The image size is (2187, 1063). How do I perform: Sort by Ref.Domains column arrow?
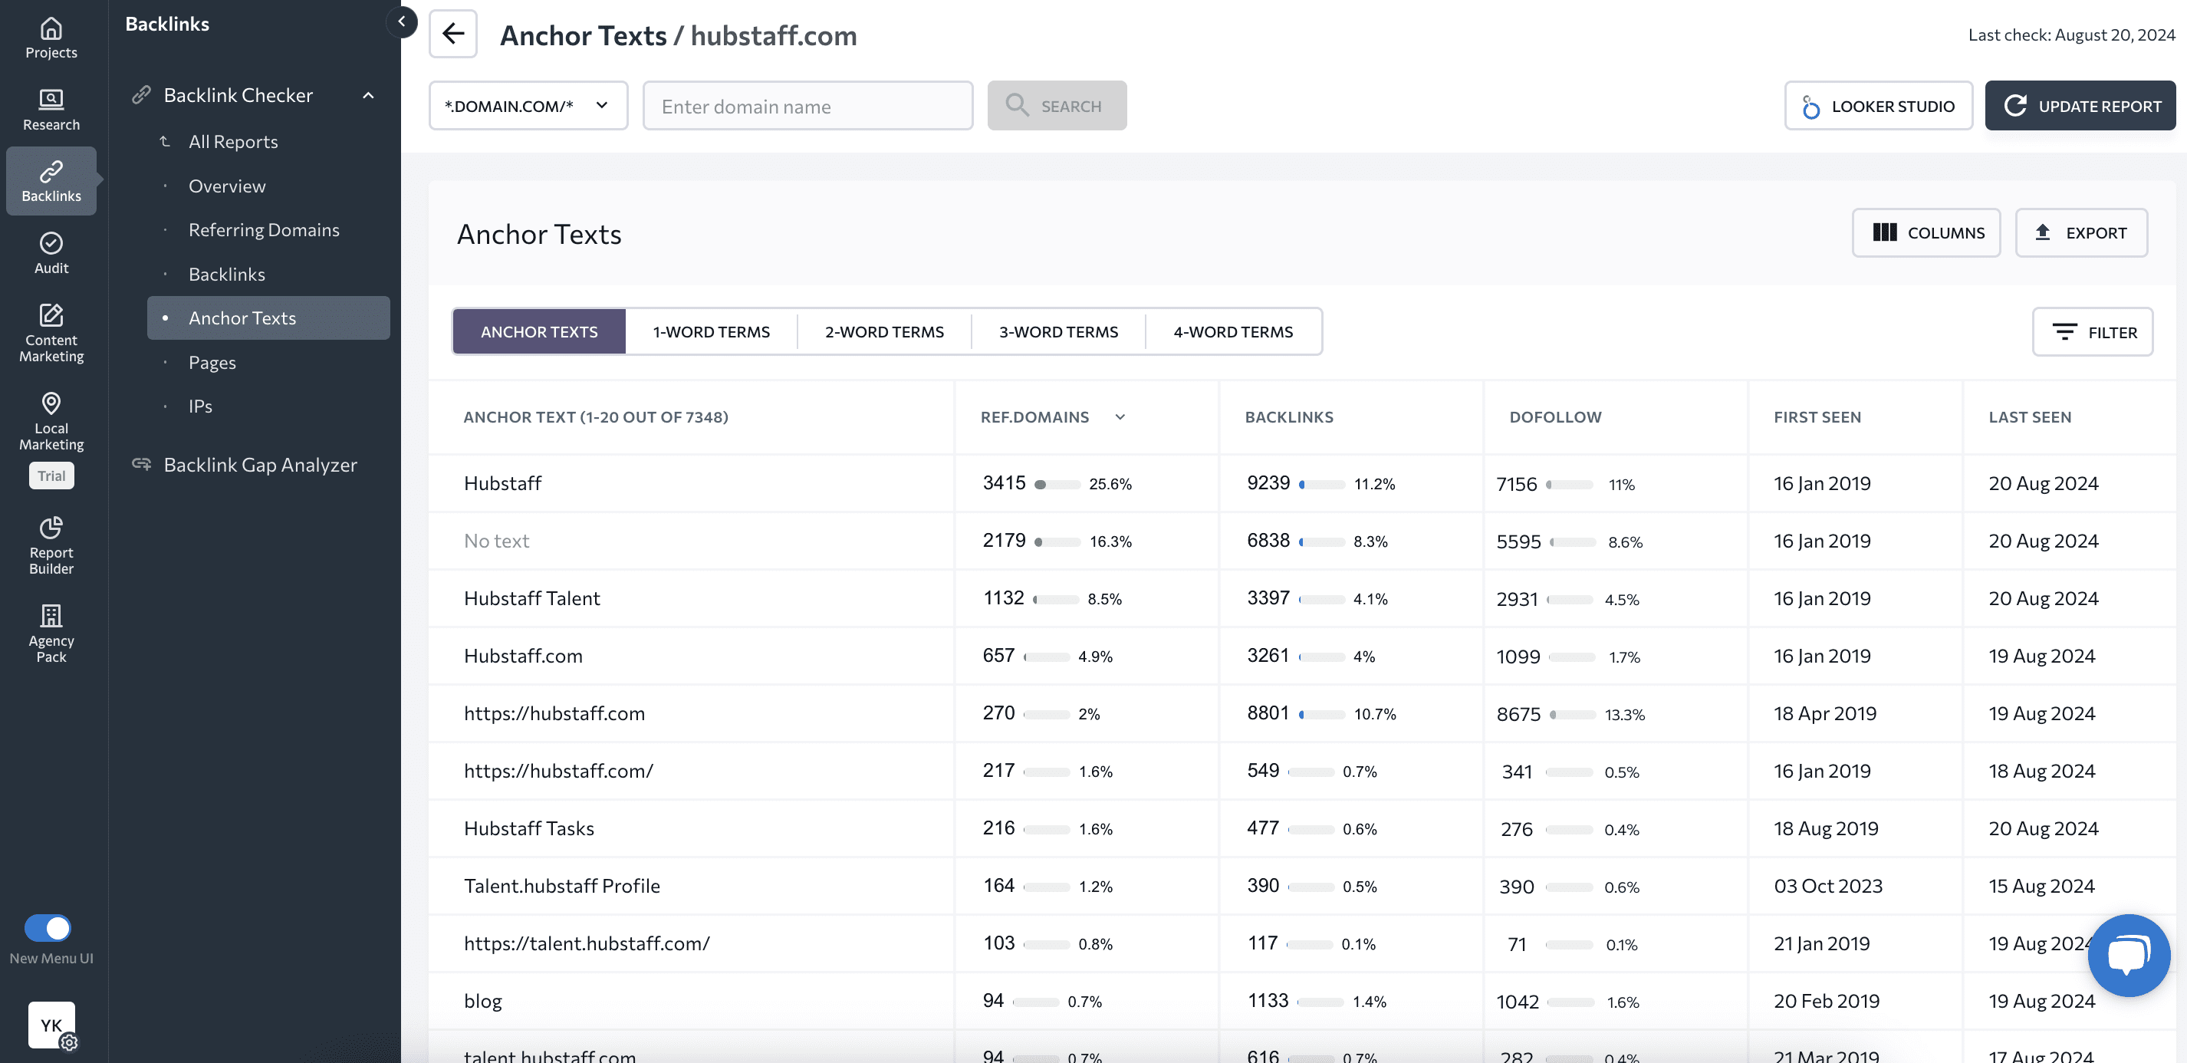[x=1120, y=417]
